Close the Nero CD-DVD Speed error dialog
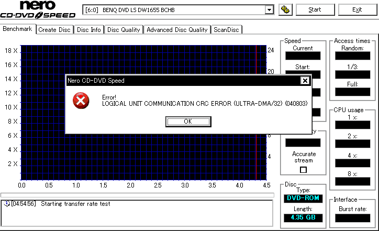 click(x=305, y=81)
